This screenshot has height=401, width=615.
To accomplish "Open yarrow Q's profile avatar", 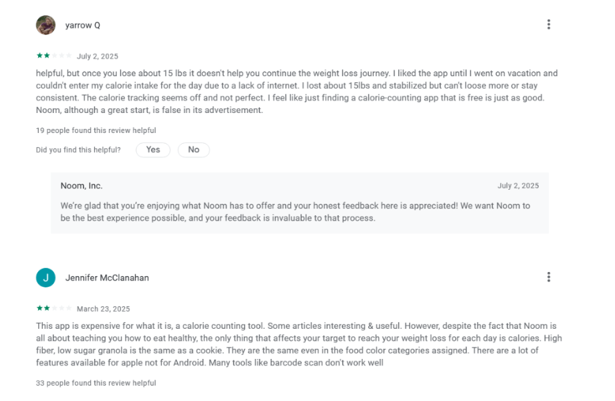I will [45, 24].
